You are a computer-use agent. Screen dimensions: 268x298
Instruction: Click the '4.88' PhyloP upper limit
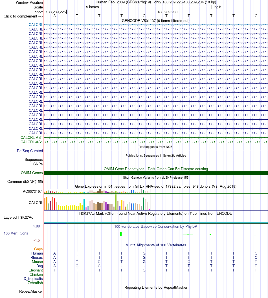[x=36, y=226]
